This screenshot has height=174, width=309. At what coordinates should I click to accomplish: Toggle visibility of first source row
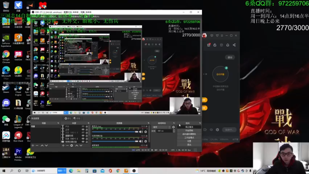[x=83, y=126]
